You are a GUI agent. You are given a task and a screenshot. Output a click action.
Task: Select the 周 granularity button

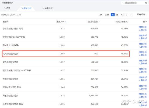tap(117, 15)
